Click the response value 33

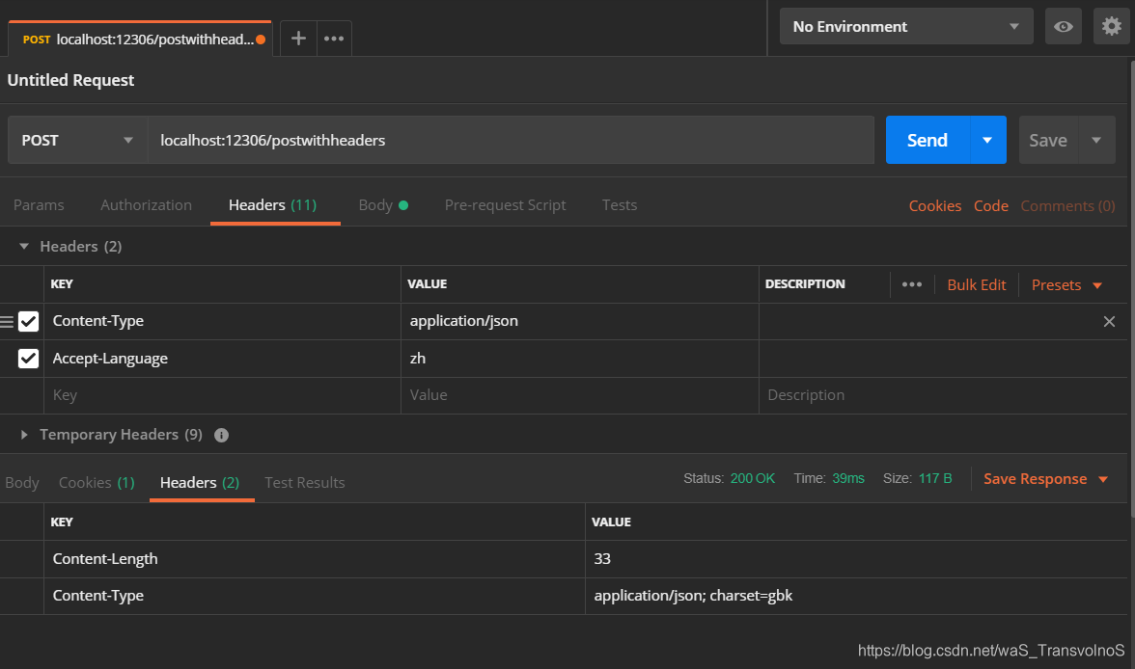[602, 559]
